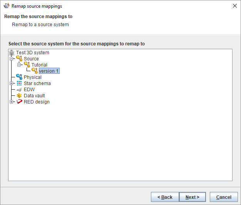Click the blue Physical model icon
This screenshot has width=241, height=205.
[x=19, y=77]
